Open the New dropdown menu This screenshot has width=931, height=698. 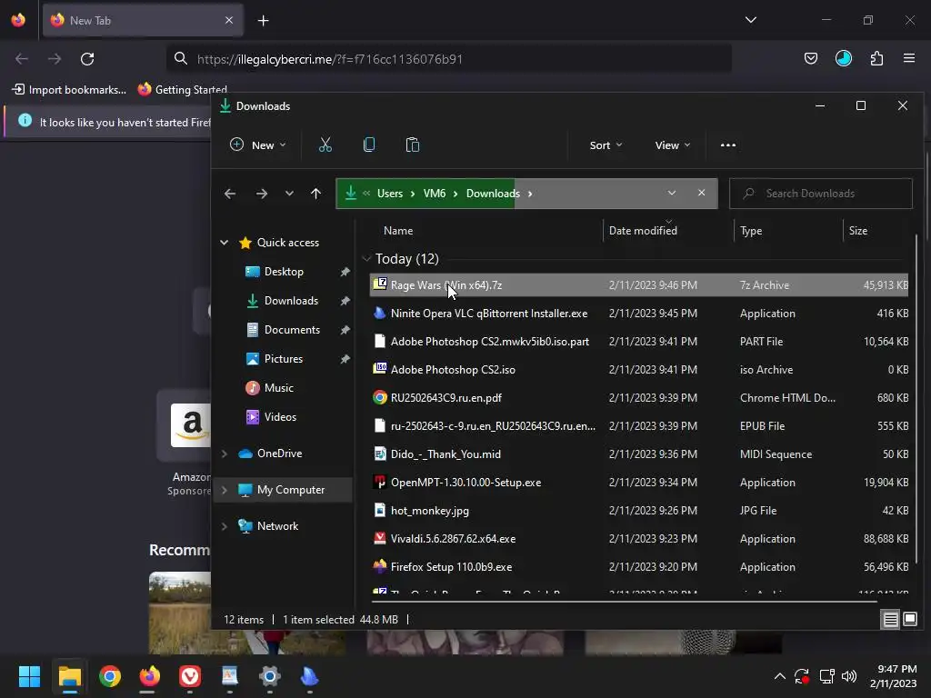(258, 145)
